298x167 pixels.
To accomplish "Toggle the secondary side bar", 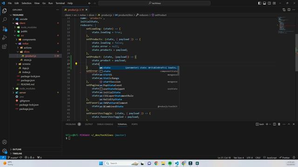I will (x=269, y=3).
